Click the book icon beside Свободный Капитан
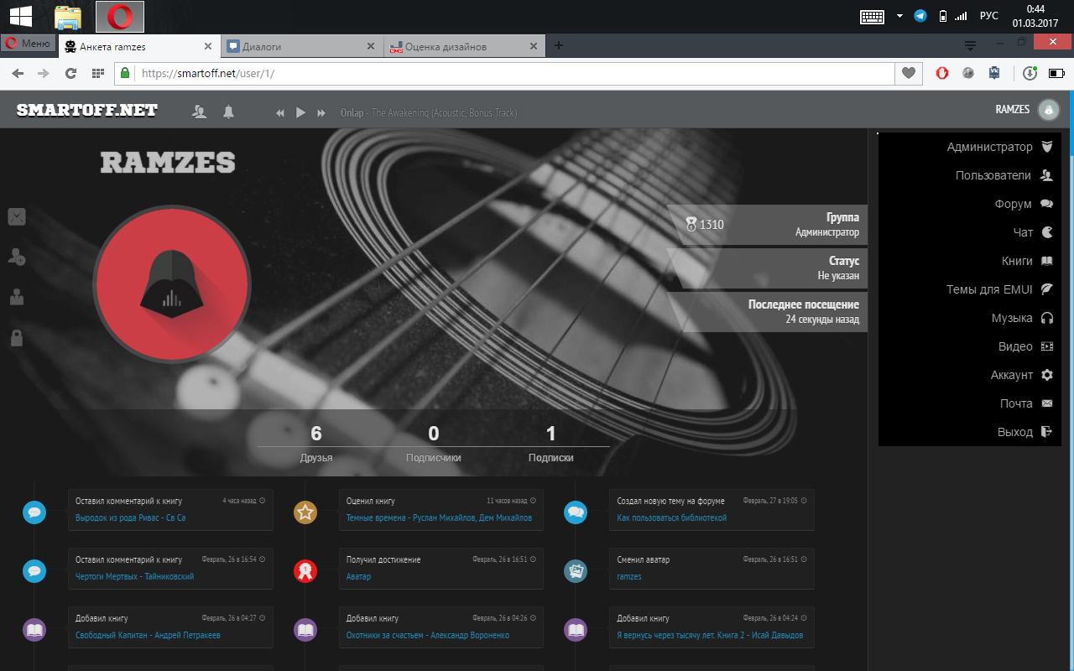This screenshot has width=1074, height=671. [34, 630]
